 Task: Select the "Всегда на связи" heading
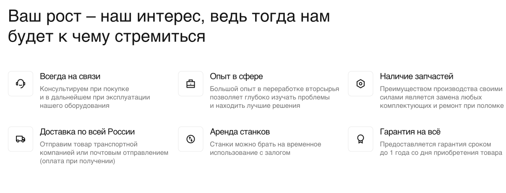point(70,77)
